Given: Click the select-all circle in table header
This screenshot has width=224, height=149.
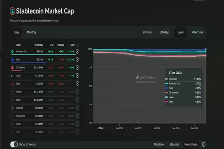Looking at the screenshot, I should pos(77,45).
